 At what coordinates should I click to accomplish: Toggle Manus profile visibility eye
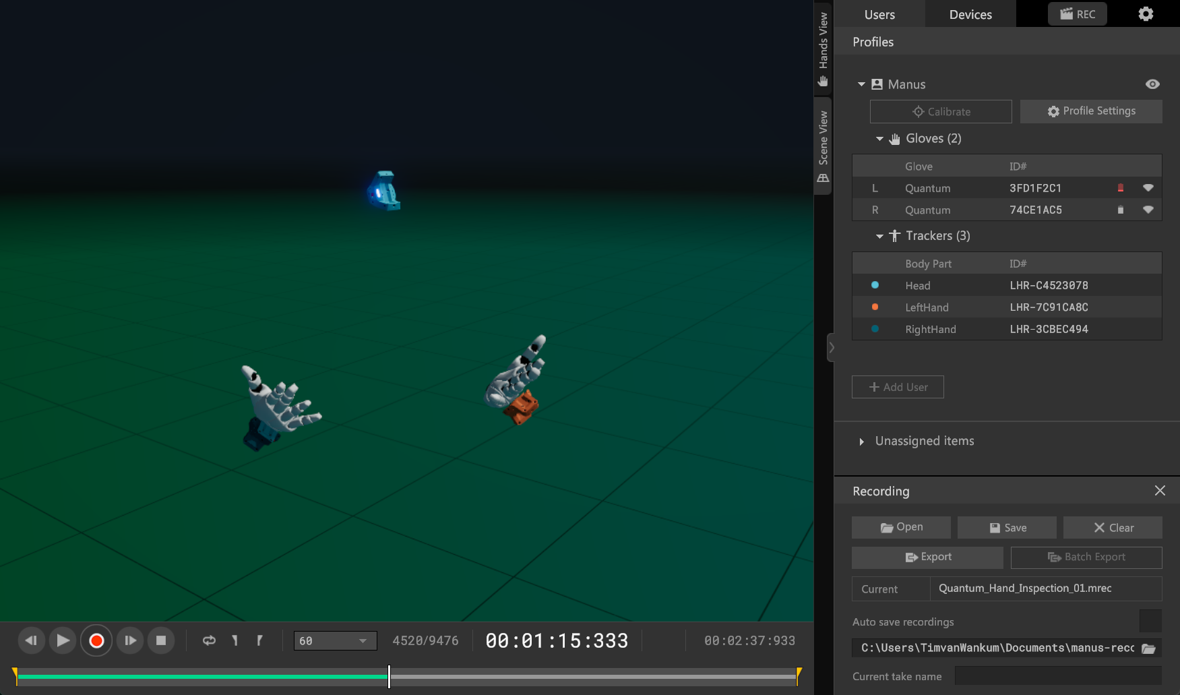pos(1152,84)
